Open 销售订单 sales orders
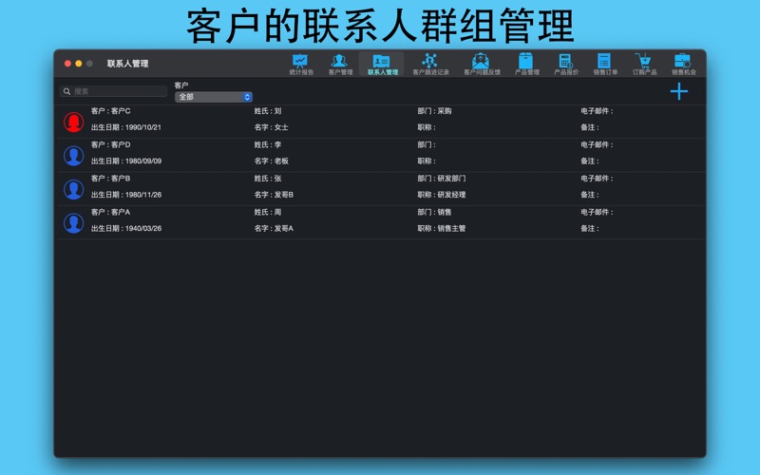This screenshot has height=475, width=760. tap(605, 64)
